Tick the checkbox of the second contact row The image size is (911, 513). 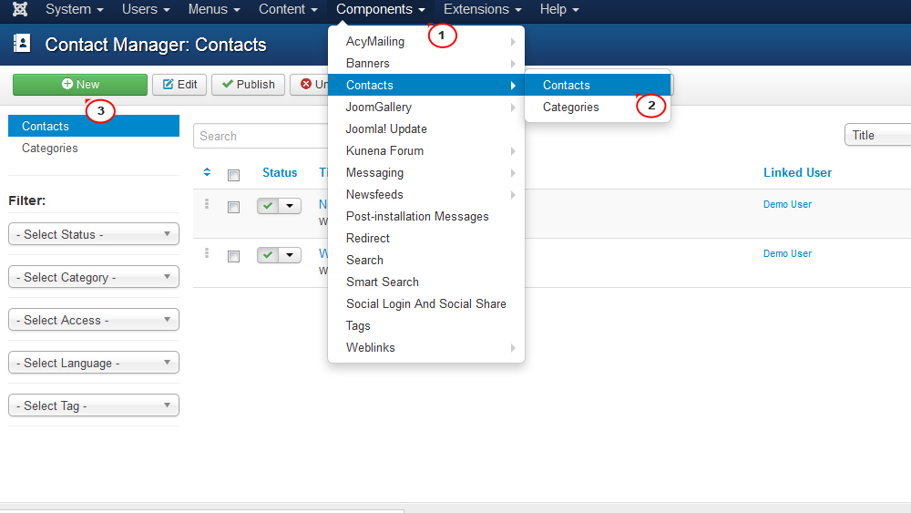click(233, 256)
